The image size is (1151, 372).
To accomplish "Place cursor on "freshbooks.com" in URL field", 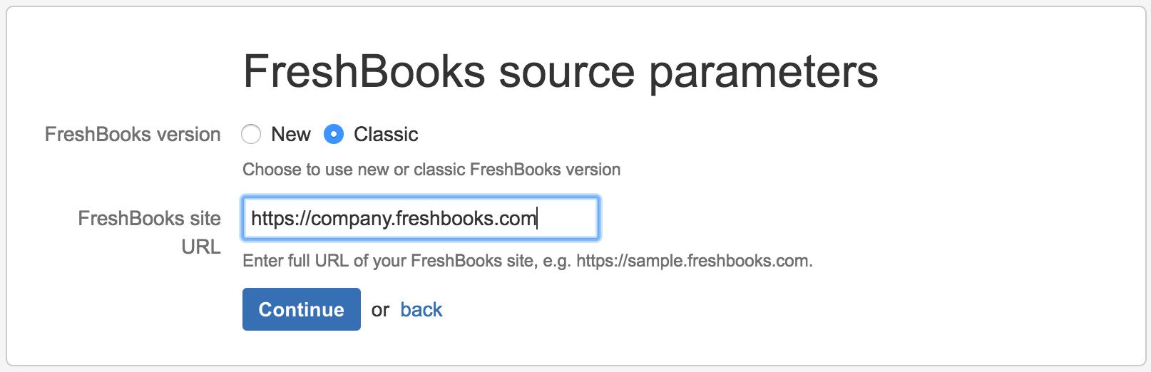I will coord(465,218).
